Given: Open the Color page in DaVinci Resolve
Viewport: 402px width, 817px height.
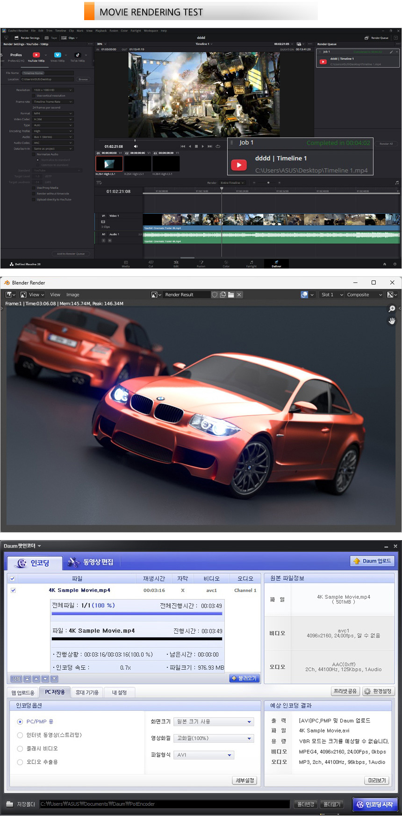Looking at the screenshot, I should click(226, 263).
